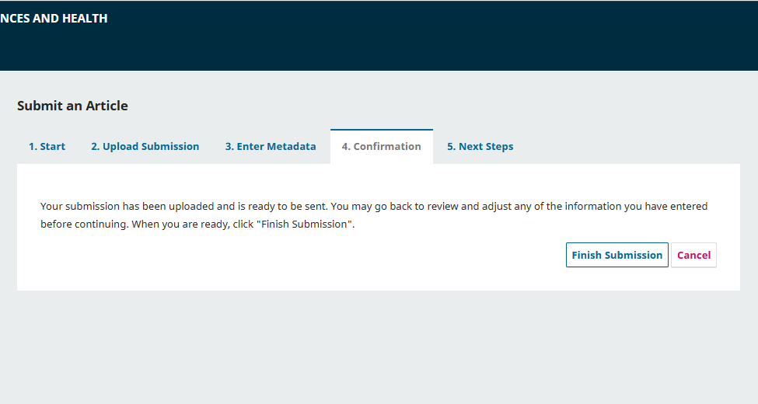Cancel the article submission
Image resolution: width=758 pixels, height=404 pixels.
pos(693,255)
